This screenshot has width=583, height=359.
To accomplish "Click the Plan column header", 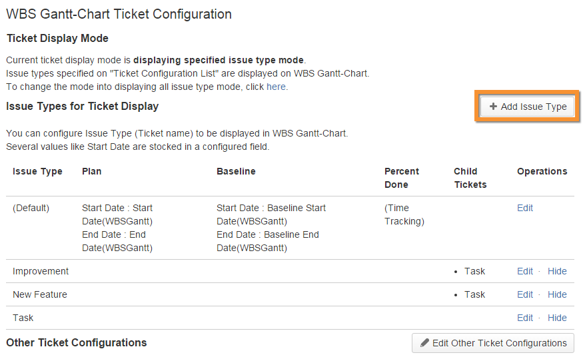I will click(92, 171).
